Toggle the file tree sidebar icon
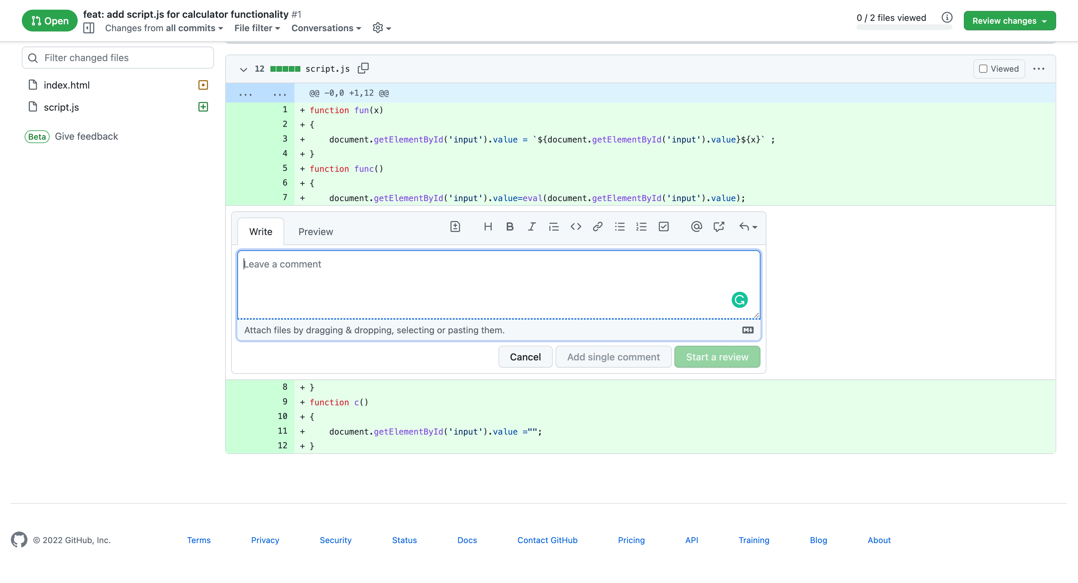The width and height of the screenshot is (1078, 583). click(89, 28)
